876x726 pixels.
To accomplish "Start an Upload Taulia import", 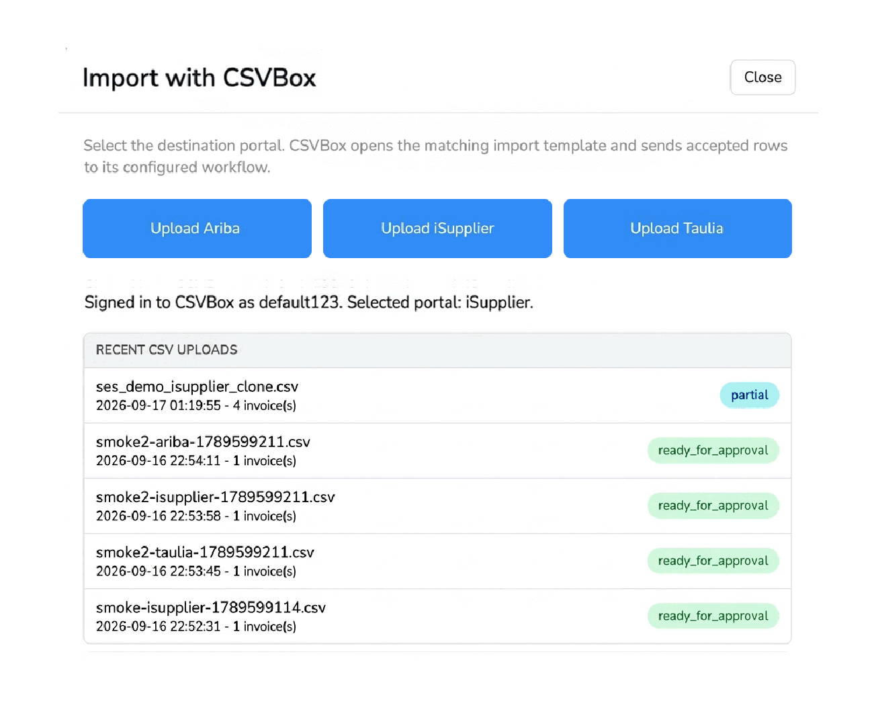I will pos(678,229).
